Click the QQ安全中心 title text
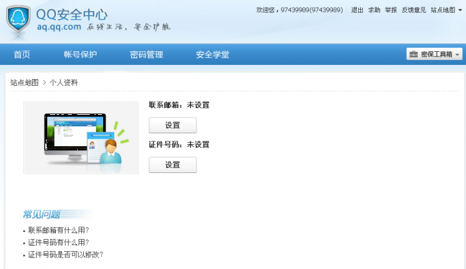 click(72, 15)
